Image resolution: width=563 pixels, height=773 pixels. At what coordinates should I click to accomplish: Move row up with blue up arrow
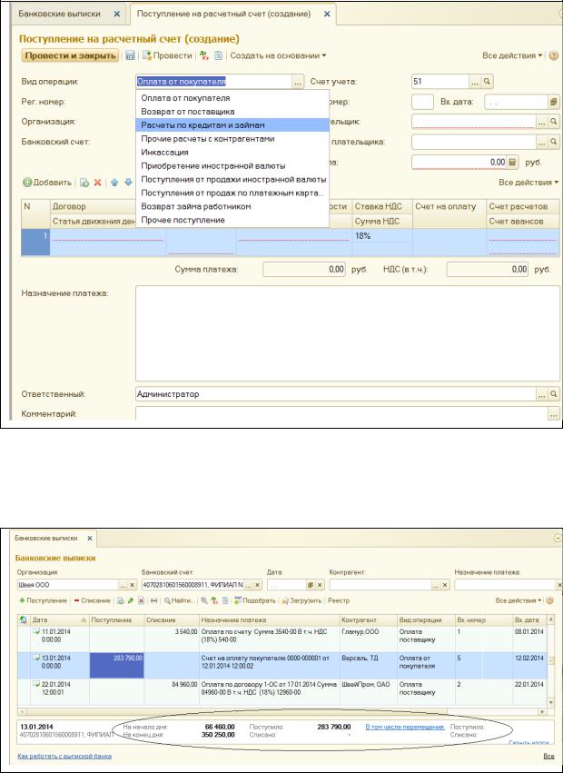pyautogui.click(x=114, y=183)
